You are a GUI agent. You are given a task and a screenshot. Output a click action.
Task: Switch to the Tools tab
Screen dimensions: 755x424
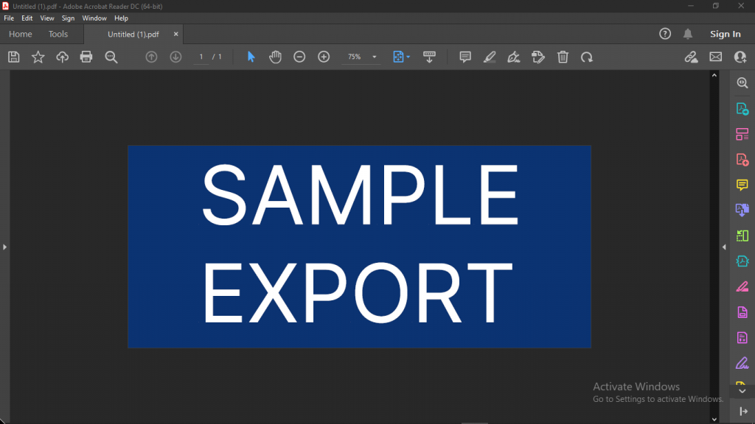click(x=58, y=34)
